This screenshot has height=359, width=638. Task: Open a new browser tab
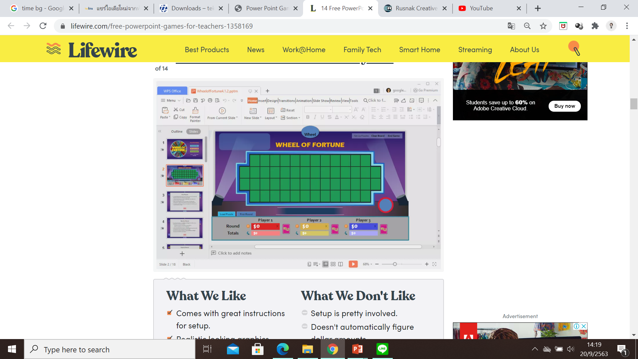pos(538,8)
